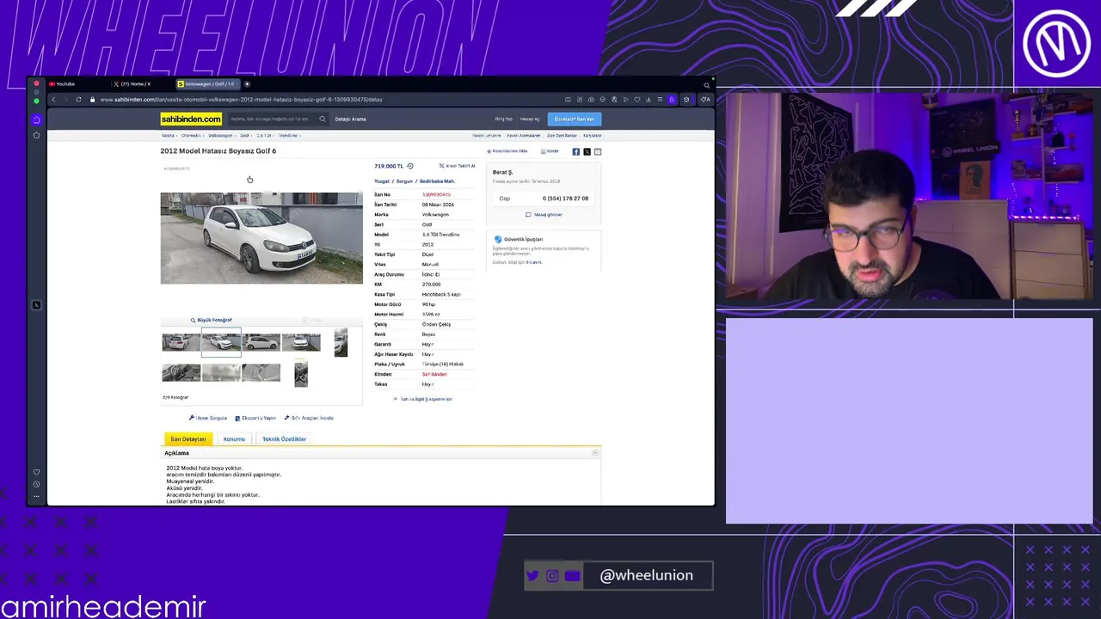Viewport: 1101px width, 619px height.
Task: Click the complaint link below Takas row
Action: pyautogui.click(x=423, y=399)
